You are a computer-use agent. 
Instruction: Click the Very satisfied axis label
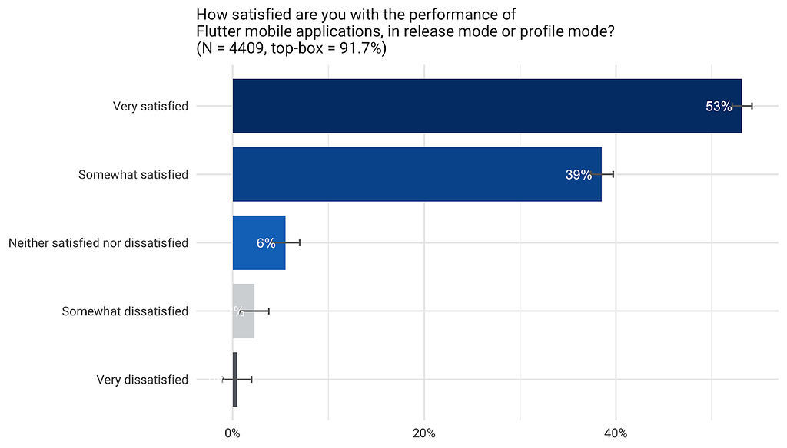coord(151,106)
